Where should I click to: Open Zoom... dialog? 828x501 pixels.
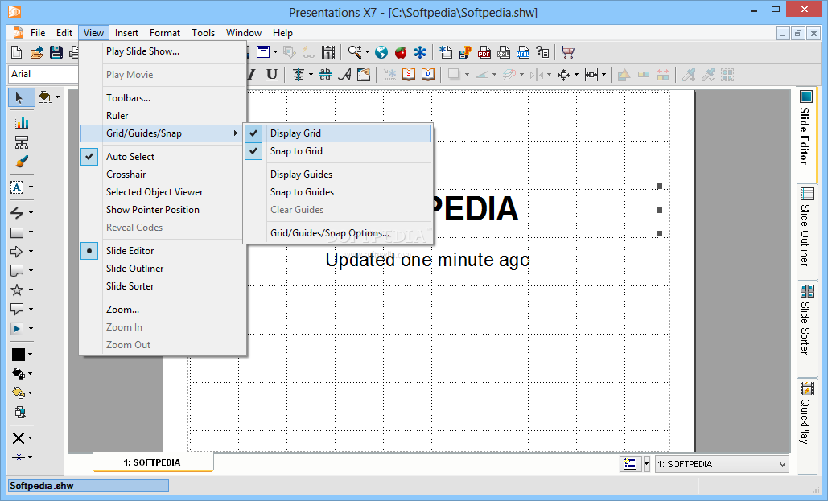(x=163, y=310)
